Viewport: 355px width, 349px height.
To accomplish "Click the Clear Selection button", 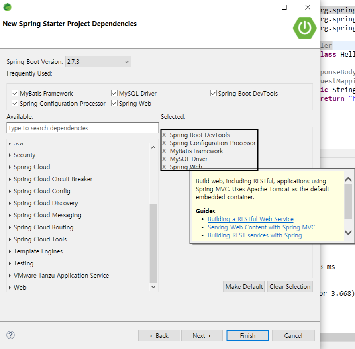I will pos(290,286).
